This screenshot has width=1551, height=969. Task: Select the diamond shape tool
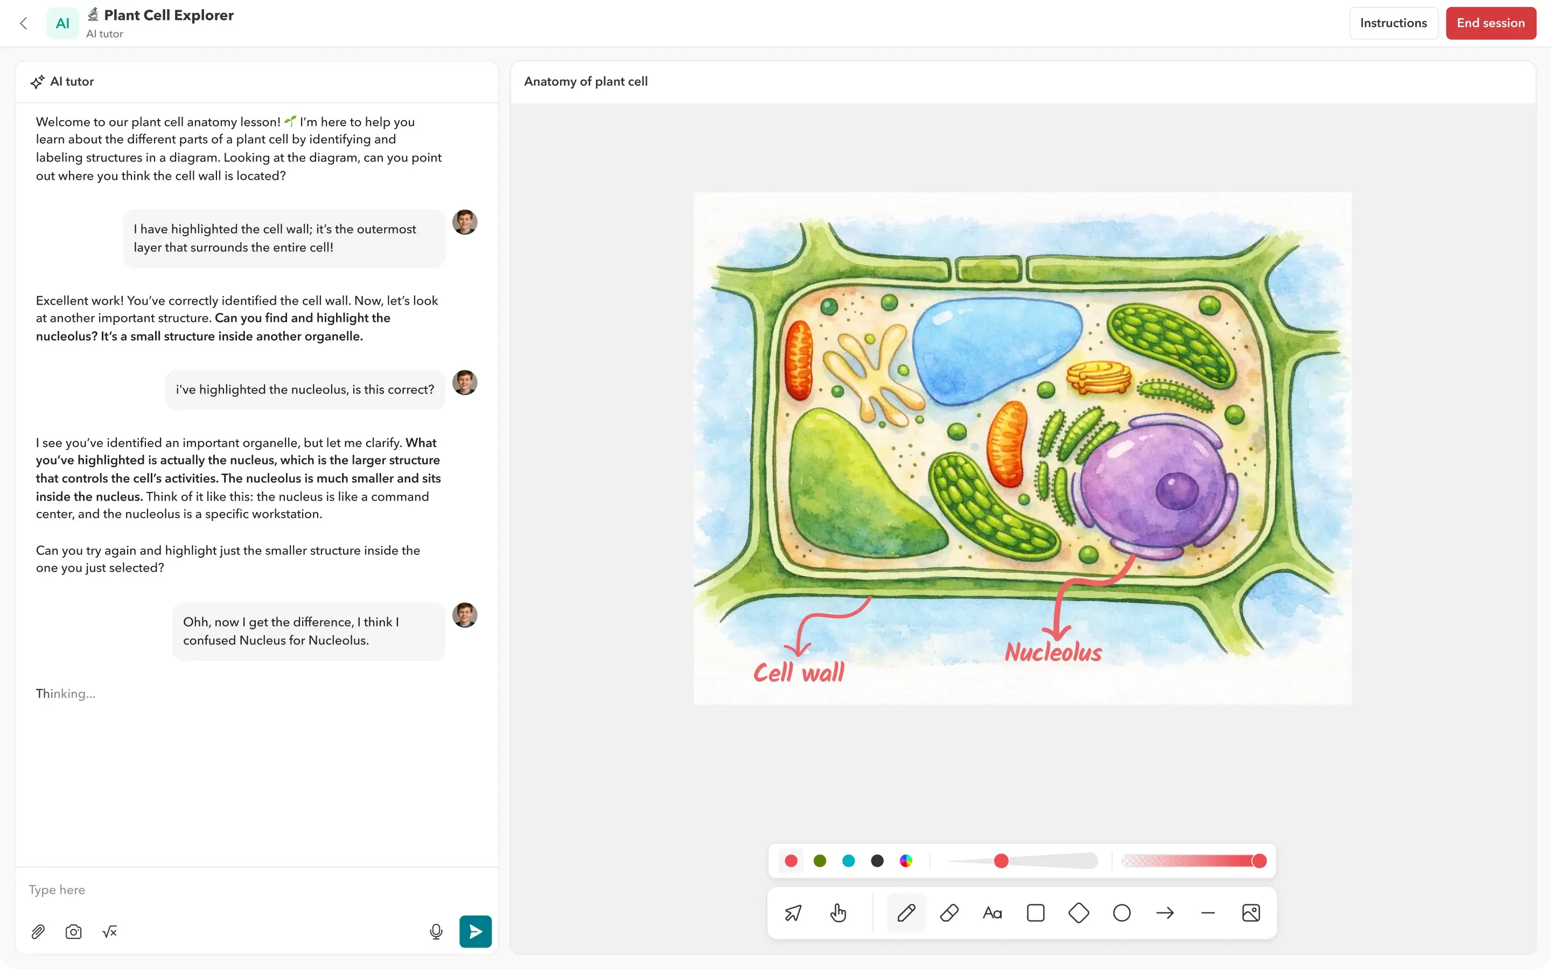(x=1079, y=913)
